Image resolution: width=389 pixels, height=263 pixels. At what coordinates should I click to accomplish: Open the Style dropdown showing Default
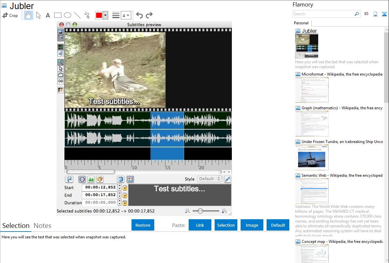[x=210, y=179]
